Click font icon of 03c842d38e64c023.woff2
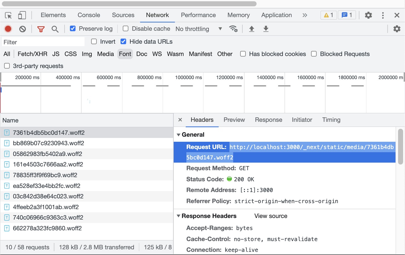This screenshot has height=255, width=405. (x=7, y=196)
